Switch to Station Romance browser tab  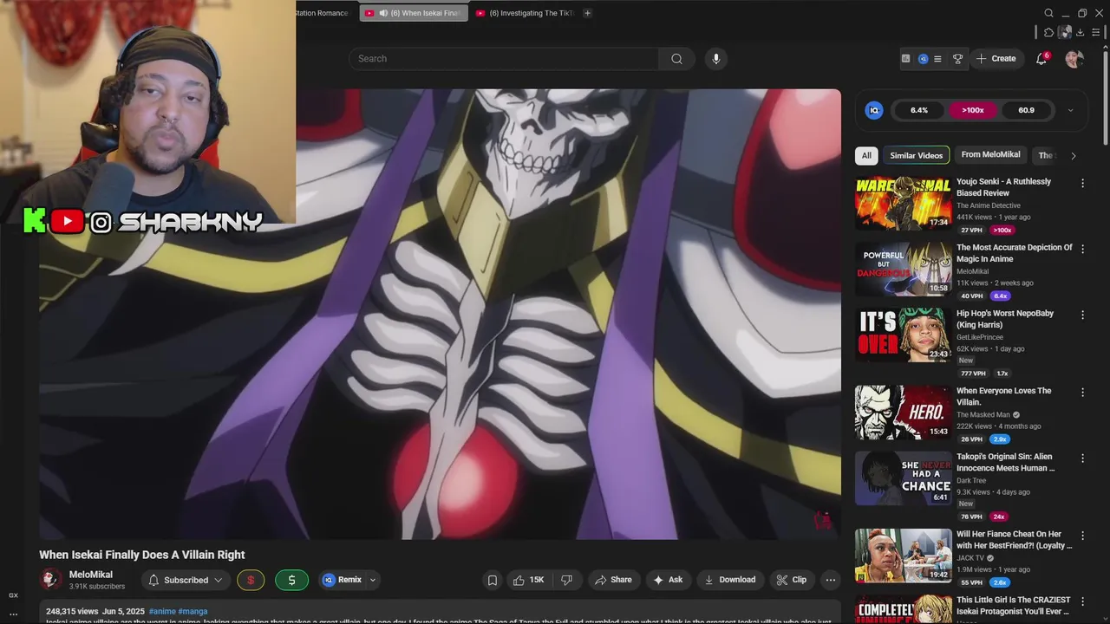click(322, 13)
